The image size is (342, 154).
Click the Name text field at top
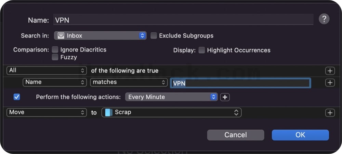[x=183, y=19]
